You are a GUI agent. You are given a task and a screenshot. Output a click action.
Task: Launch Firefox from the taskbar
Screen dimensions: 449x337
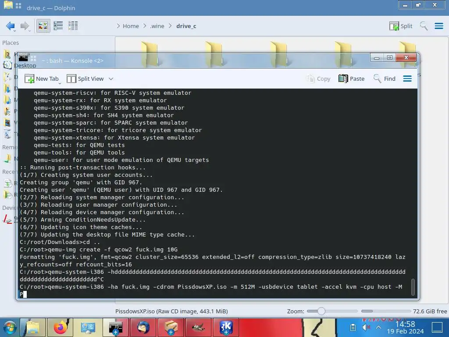60,327
